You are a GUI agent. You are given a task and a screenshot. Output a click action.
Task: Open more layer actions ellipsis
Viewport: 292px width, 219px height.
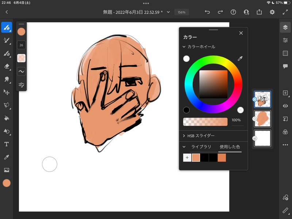coord(285,145)
